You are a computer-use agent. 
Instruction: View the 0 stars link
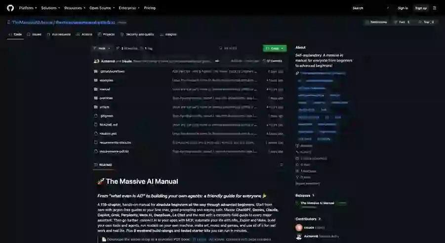coord(303,165)
